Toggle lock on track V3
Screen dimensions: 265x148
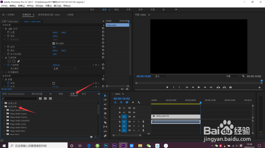coord(120,108)
